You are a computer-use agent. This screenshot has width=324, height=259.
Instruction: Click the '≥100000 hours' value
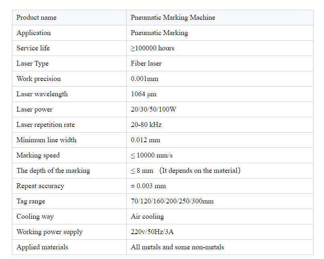coord(152,48)
